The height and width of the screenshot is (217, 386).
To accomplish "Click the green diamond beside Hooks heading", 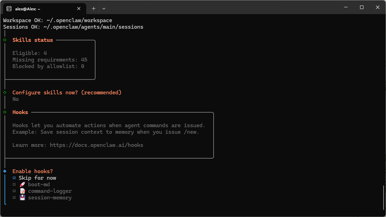I will pos(5,112).
